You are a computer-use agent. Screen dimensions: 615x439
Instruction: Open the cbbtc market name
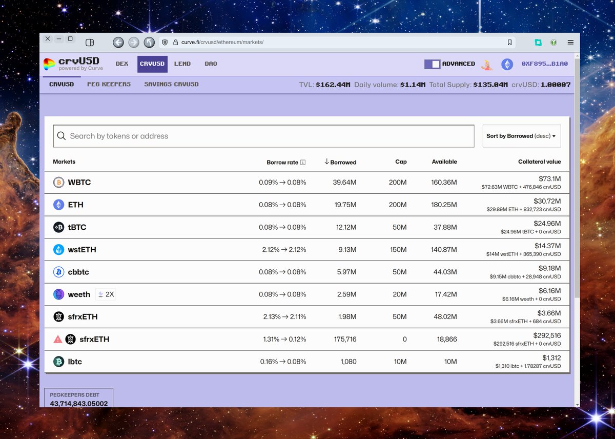point(78,272)
